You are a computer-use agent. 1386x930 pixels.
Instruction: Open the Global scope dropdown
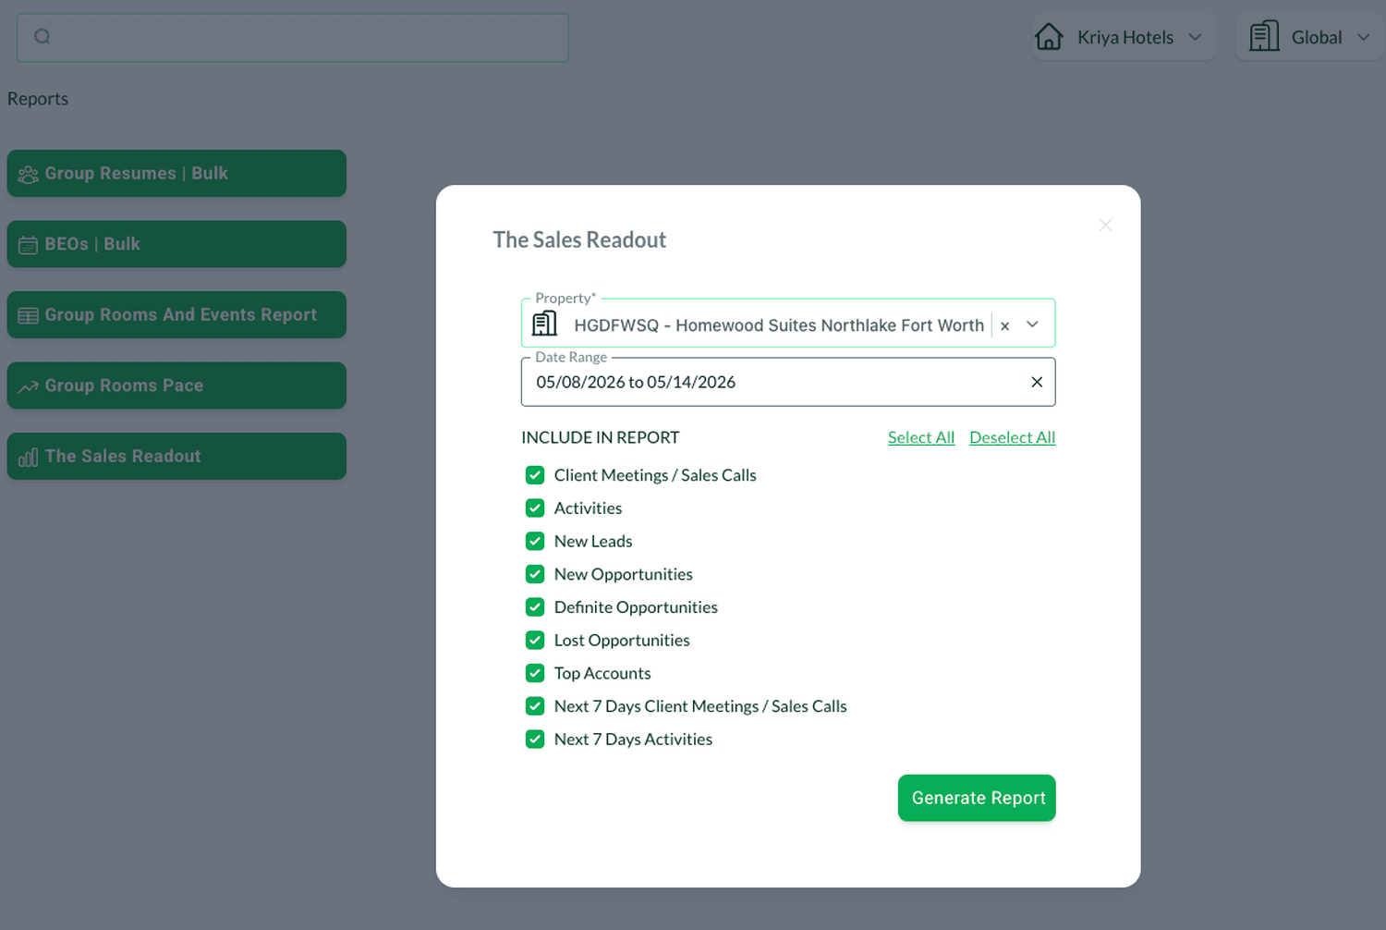1310,37
